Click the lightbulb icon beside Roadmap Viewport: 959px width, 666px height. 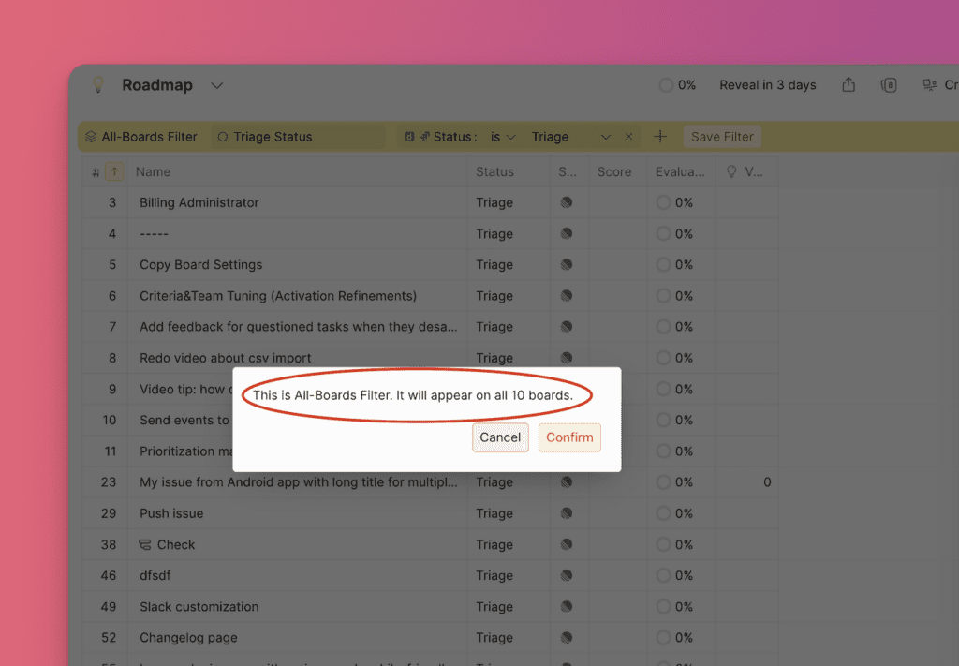97,85
